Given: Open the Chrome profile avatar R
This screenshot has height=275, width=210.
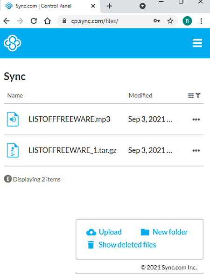Looking at the screenshot, I should click(x=187, y=21).
